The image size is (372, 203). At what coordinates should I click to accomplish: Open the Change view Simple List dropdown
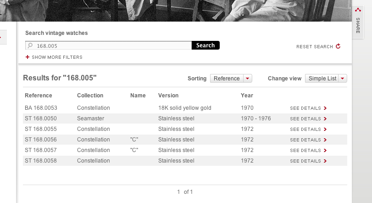click(326, 79)
